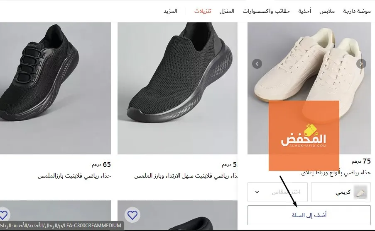Viewport: 375px width, 231px height.
Task: Open the موضة دارجة menu
Action: tap(357, 11)
